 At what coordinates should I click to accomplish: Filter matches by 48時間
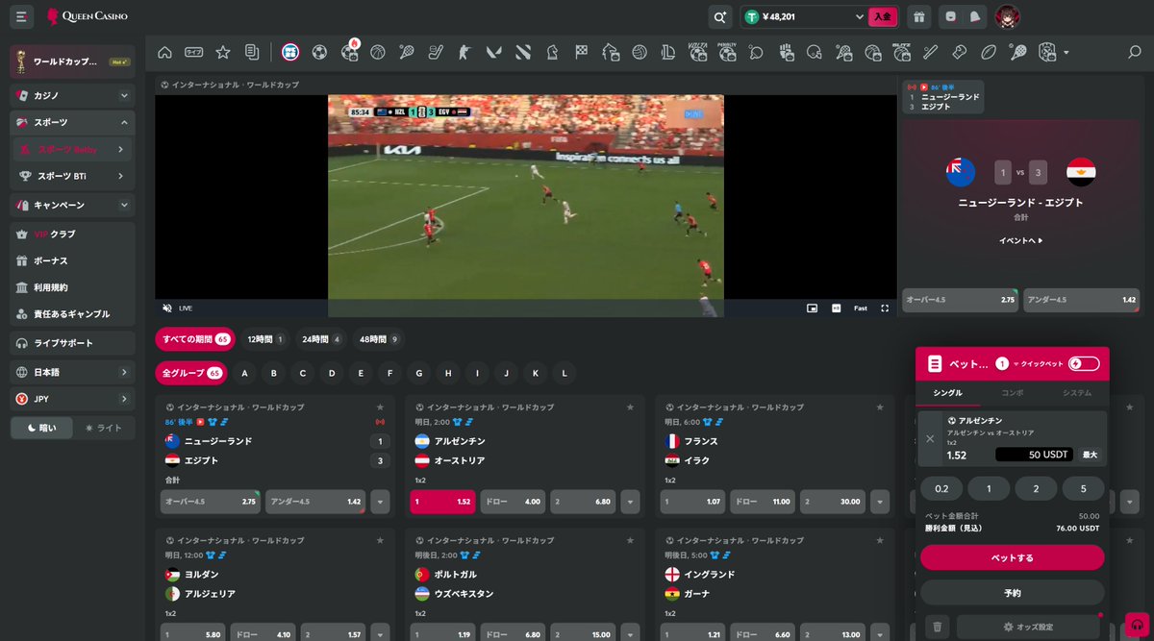pos(378,339)
